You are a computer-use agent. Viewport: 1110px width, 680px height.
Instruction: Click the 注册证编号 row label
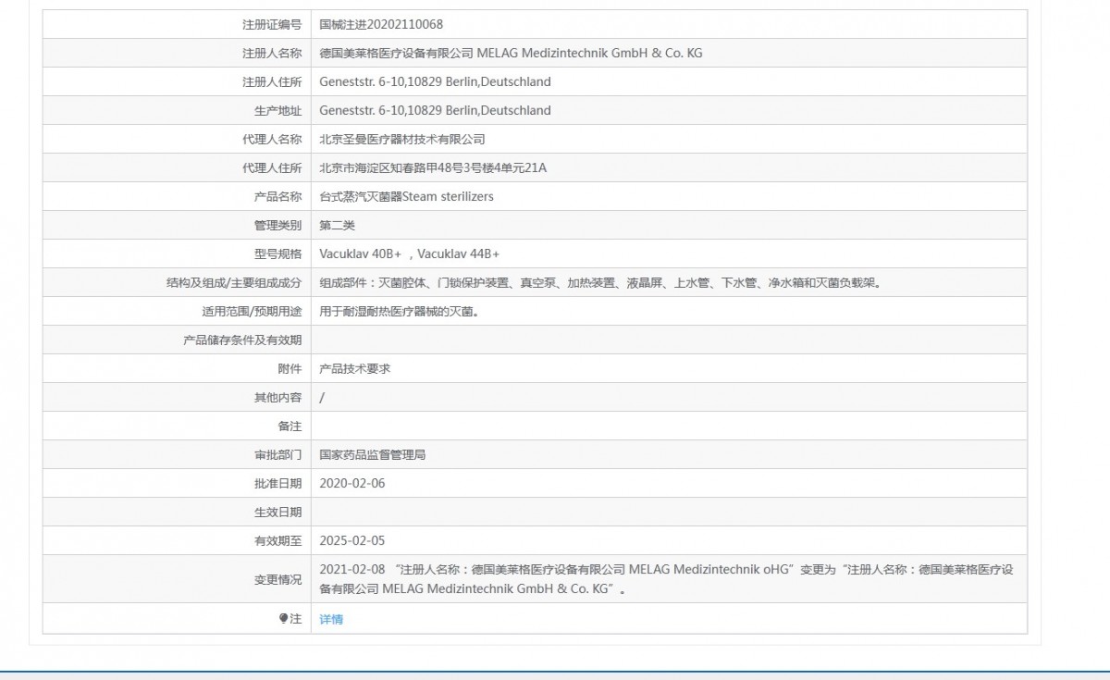point(270,24)
